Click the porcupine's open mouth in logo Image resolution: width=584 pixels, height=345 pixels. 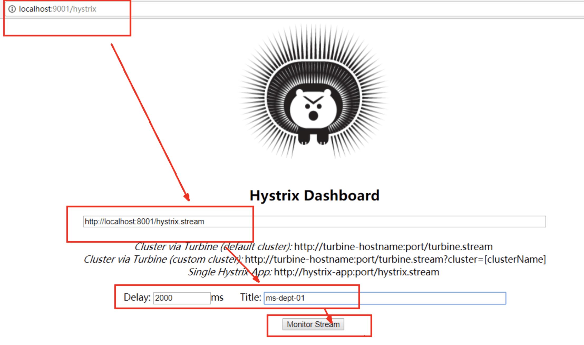[313, 116]
